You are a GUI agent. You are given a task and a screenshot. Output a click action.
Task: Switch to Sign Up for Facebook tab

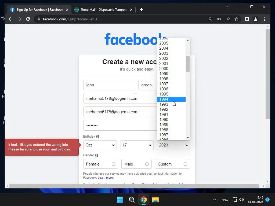pos(39,10)
